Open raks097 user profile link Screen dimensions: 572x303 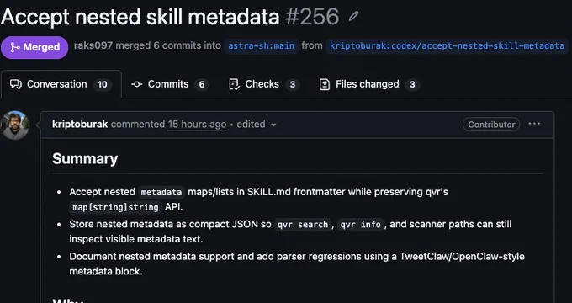[x=93, y=45]
